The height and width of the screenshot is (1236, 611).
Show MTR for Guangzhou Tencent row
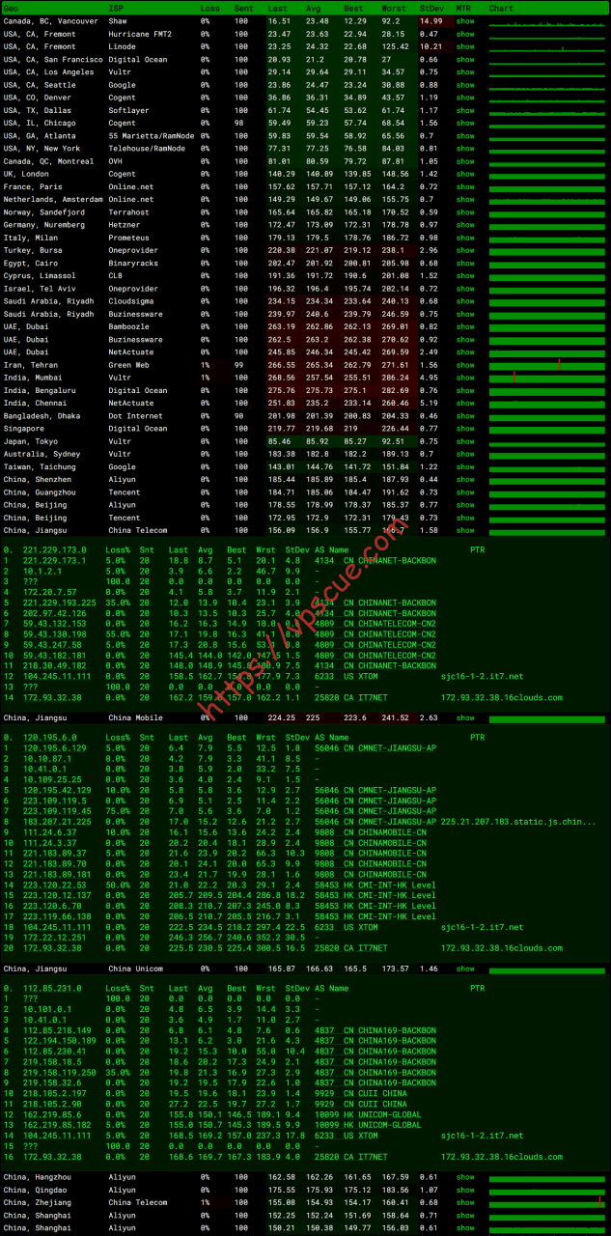[465, 492]
